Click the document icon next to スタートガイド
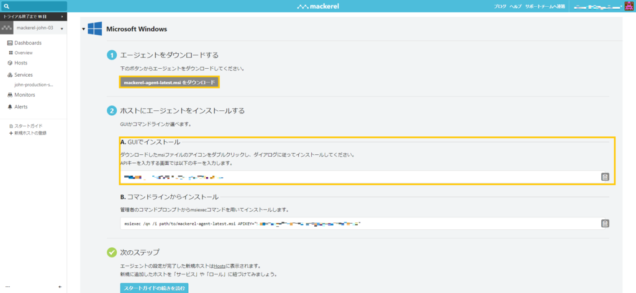The image size is (636, 293). [x=11, y=126]
